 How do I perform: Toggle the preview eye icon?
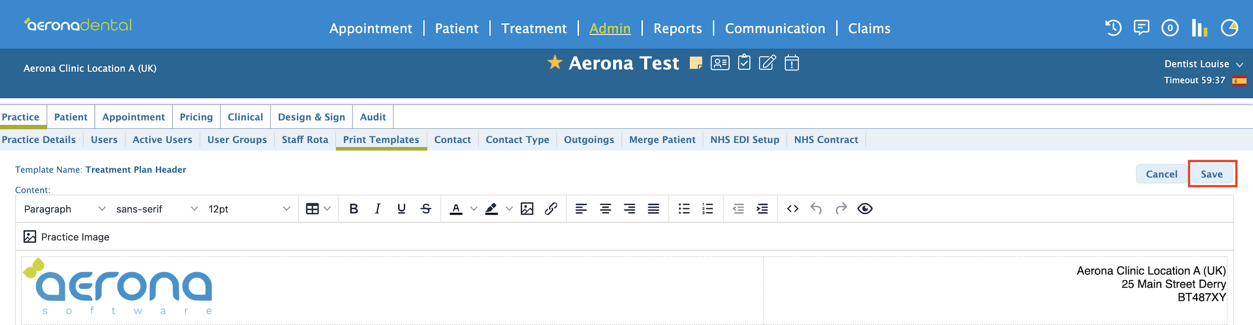click(865, 209)
